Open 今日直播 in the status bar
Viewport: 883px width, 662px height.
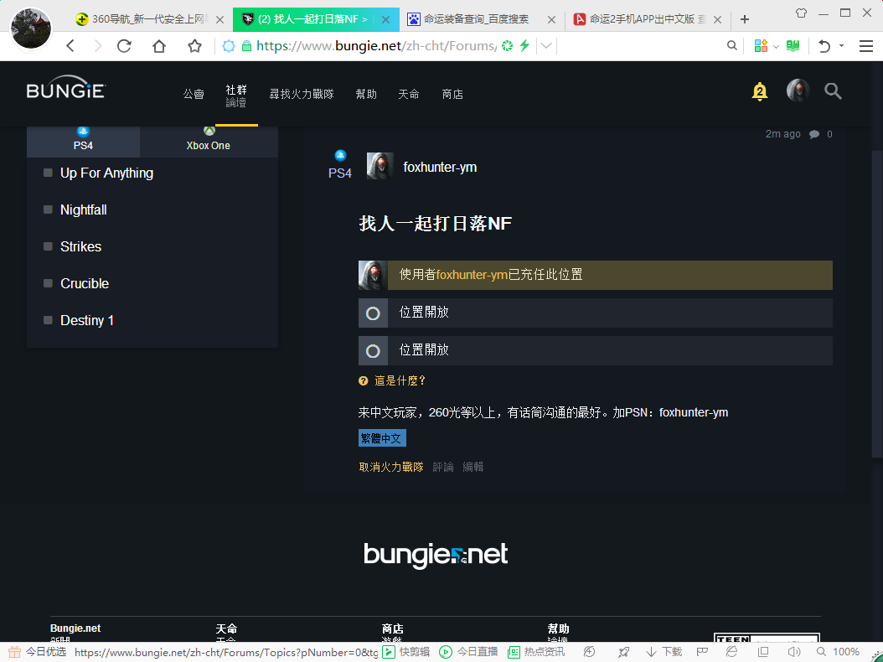[468, 652]
